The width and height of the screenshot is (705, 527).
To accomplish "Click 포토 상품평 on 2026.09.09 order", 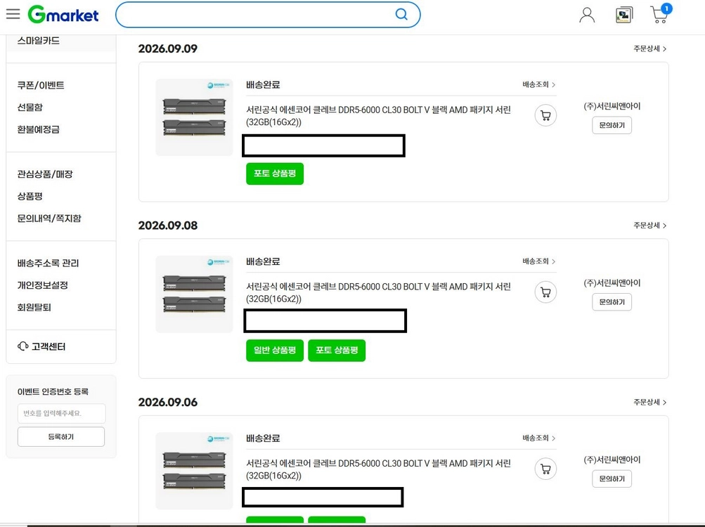I will pyautogui.click(x=275, y=174).
